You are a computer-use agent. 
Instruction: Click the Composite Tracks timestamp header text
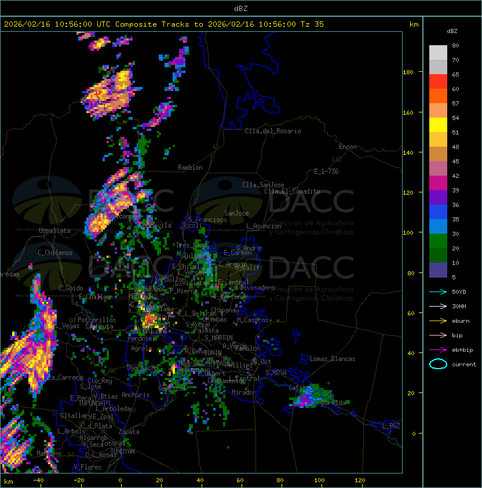(x=164, y=24)
